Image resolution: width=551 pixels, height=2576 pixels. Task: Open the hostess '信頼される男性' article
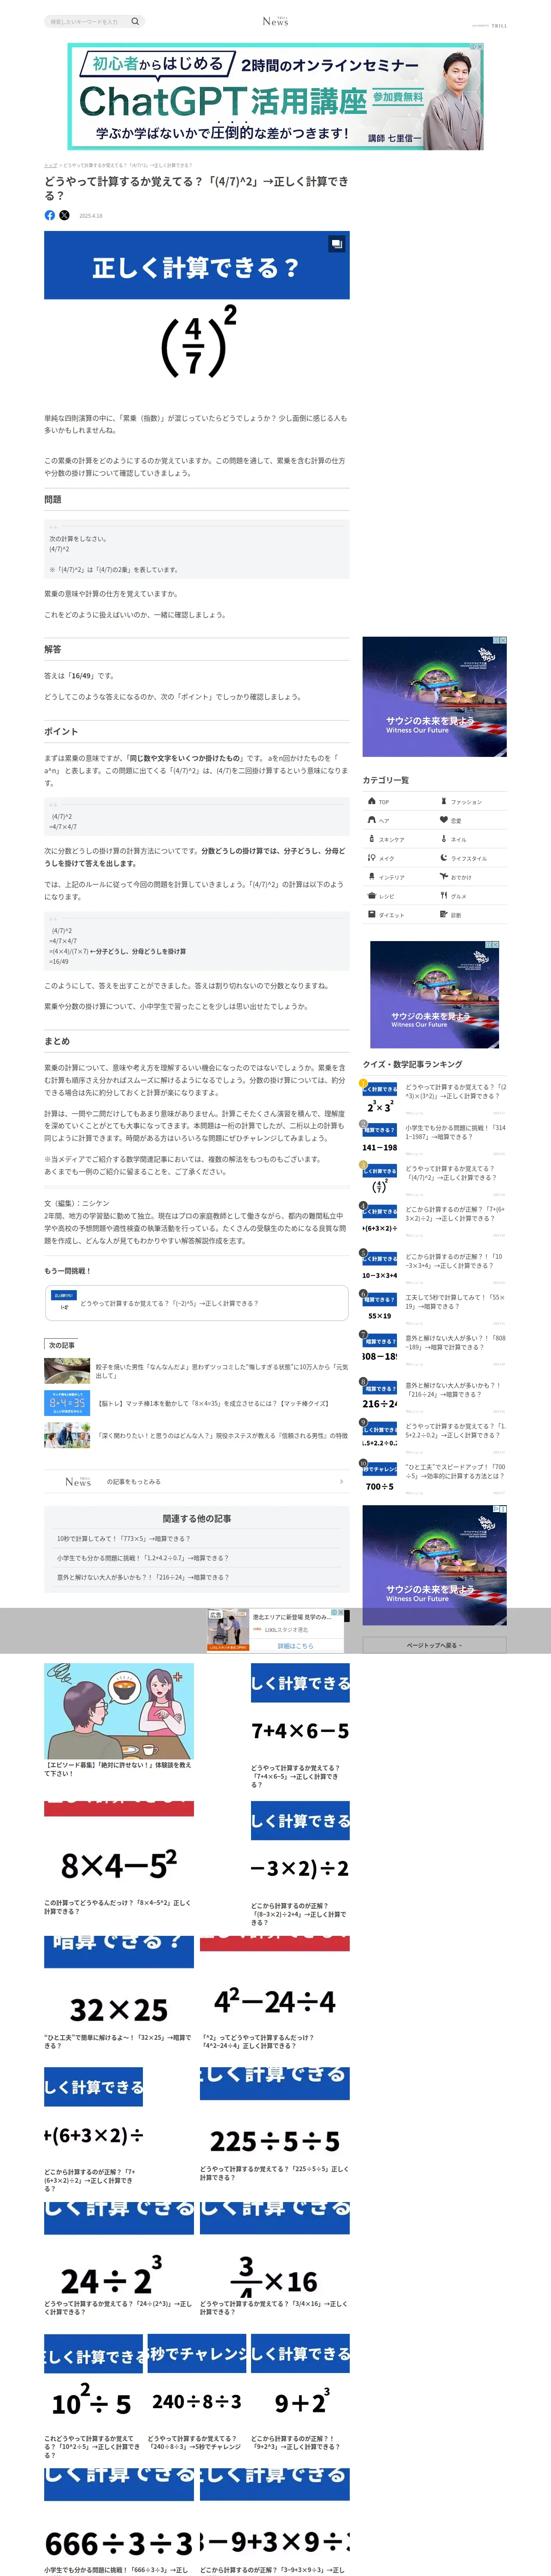tap(197, 1435)
